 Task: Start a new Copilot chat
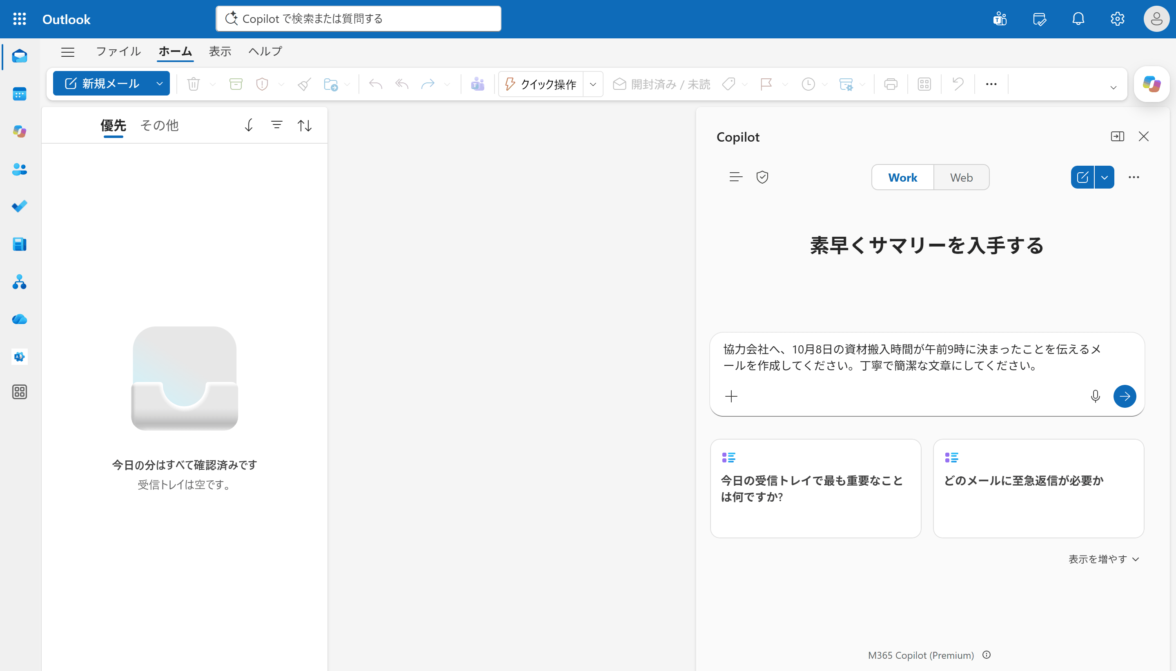(1082, 178)
